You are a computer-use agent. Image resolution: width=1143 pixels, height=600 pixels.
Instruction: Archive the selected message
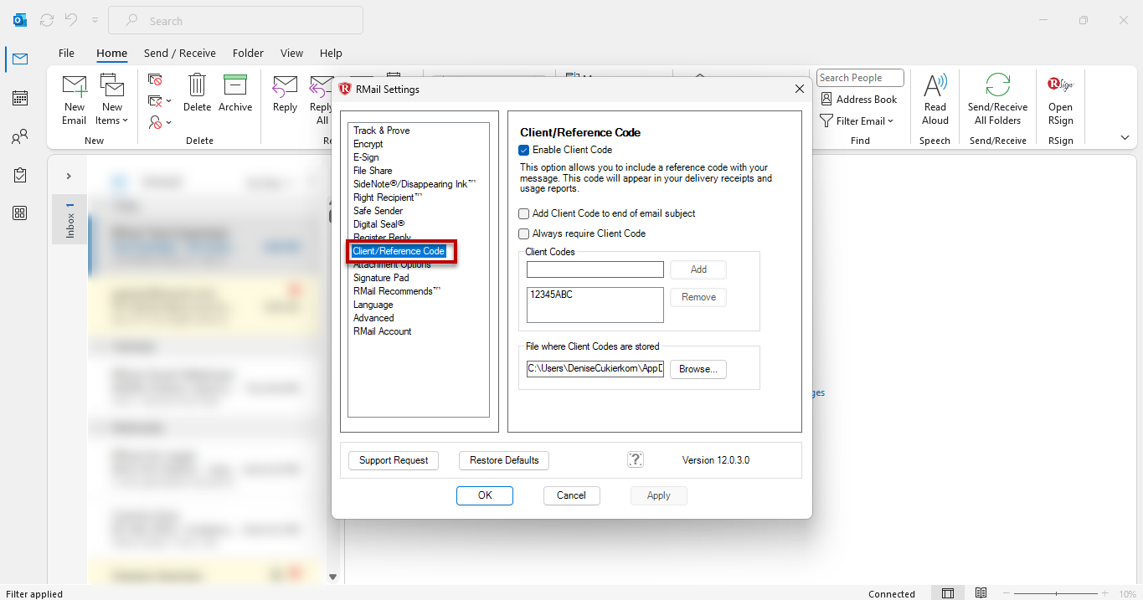tap(235, 93)
